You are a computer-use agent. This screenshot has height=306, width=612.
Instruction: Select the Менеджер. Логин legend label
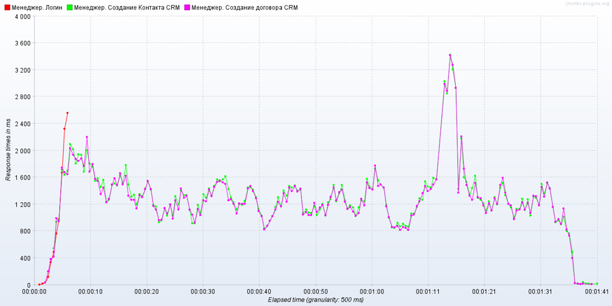pos(36,7)
